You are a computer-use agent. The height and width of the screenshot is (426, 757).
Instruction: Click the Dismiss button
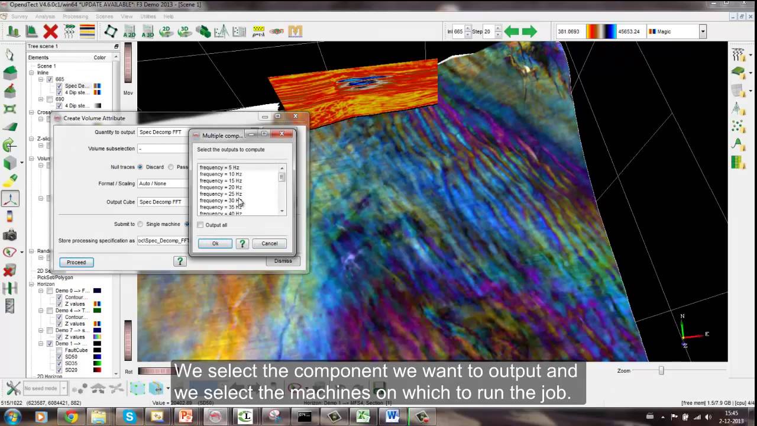[283, 261]
